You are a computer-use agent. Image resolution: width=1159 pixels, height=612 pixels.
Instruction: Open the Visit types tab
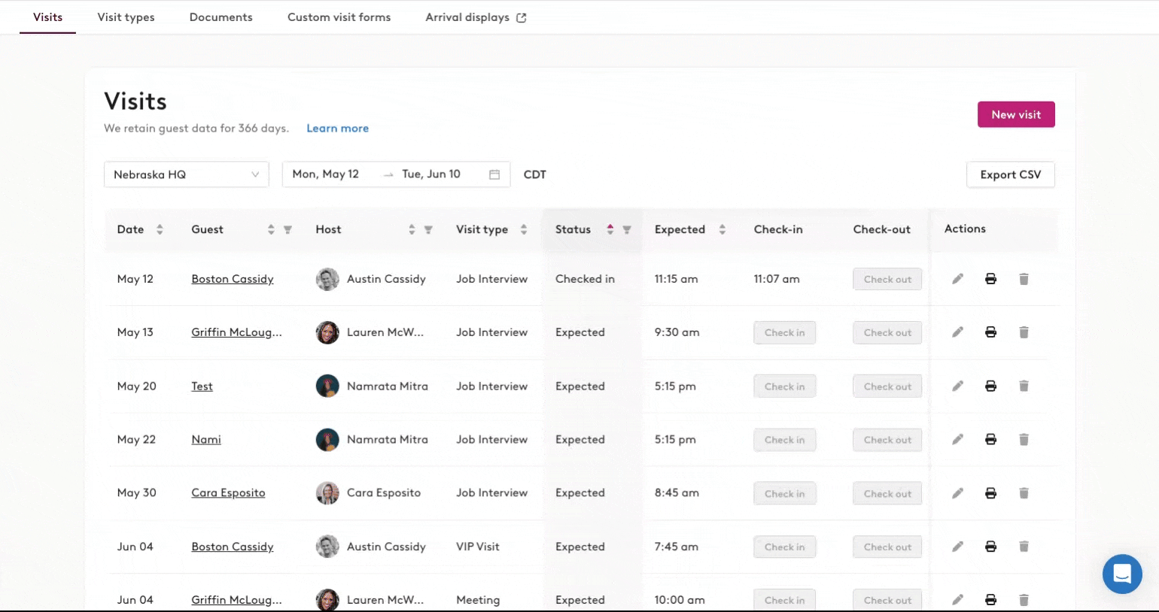click(x=126, y=17)
